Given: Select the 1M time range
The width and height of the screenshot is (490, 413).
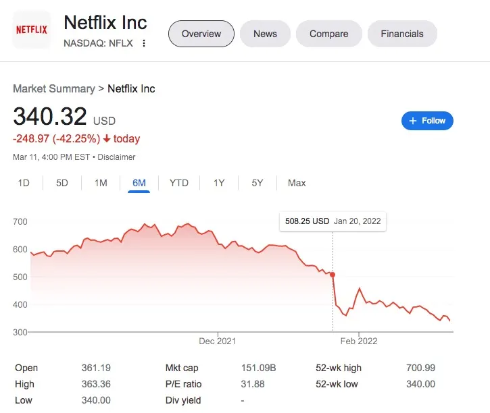Looking at the screenshot, I should tap(101, 183).
